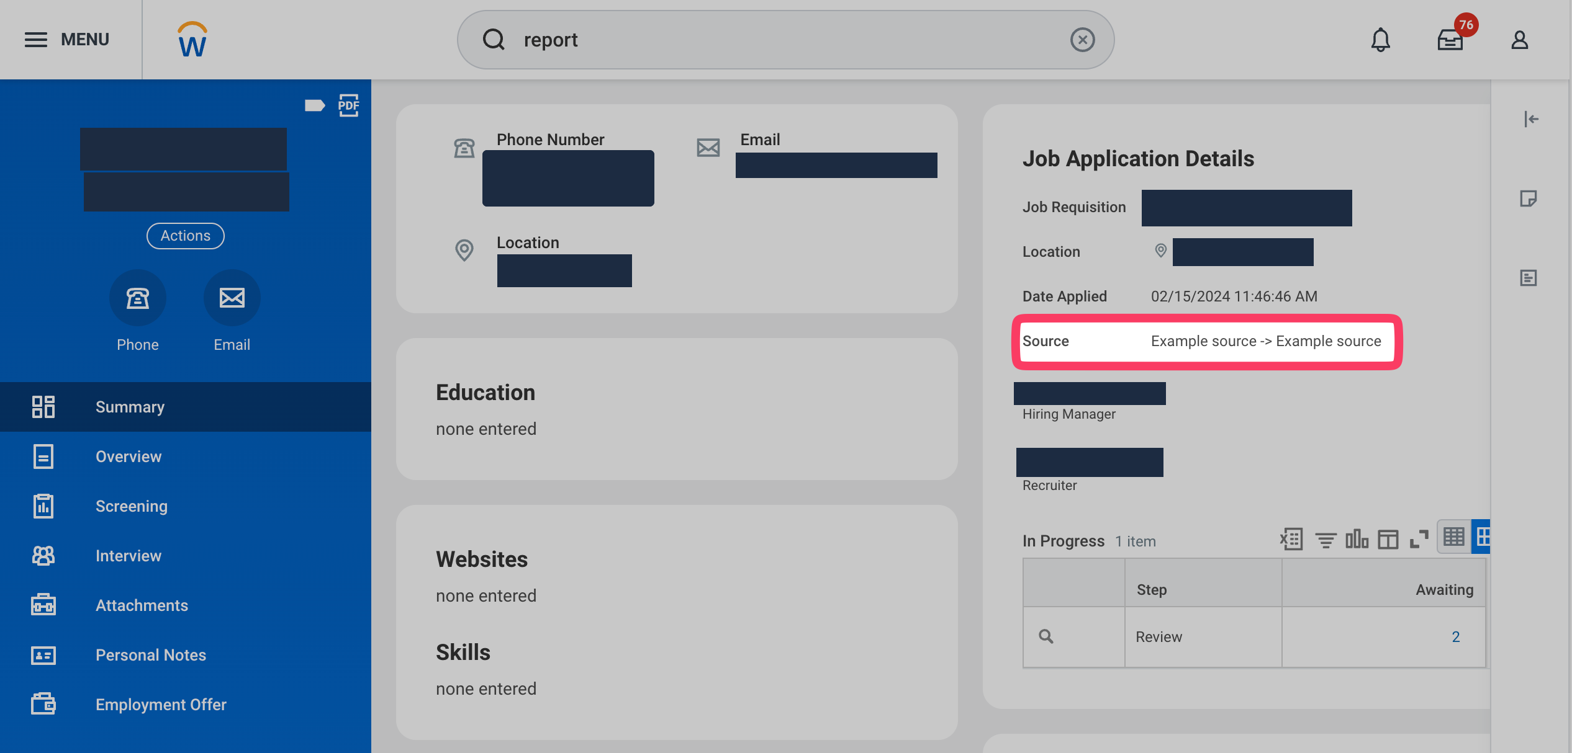Switch In Progress grid to table view
1572x753 pixels.
(1453, 537)
